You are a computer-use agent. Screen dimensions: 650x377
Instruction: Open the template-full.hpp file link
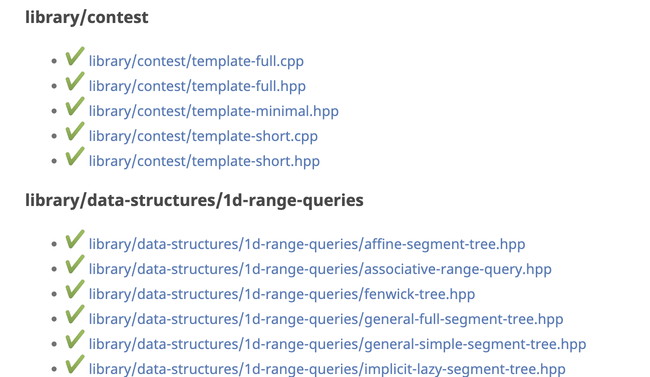pyautogui.click(x=197, y=86)
